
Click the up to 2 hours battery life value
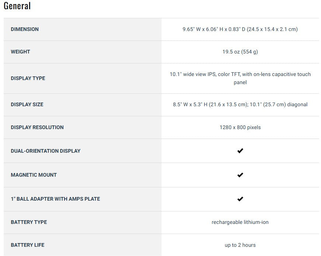tap(240, 245)
